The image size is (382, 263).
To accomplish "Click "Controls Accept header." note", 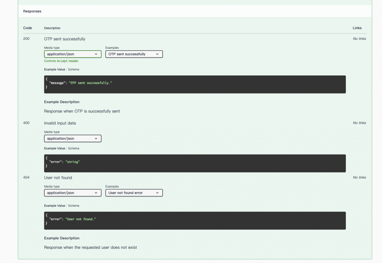I will tap(62, 61).
